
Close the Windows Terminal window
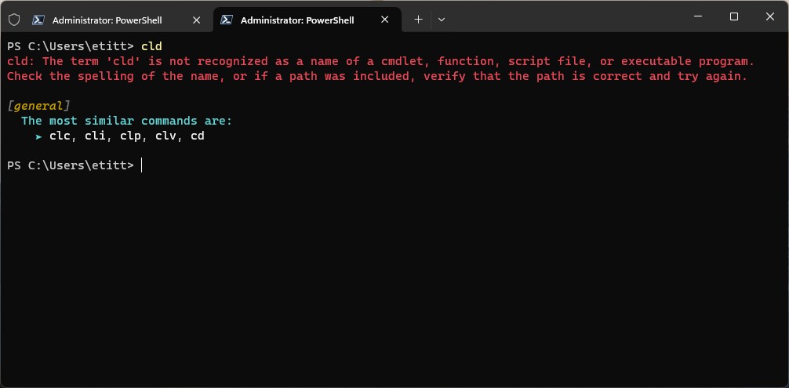(770, 16)
